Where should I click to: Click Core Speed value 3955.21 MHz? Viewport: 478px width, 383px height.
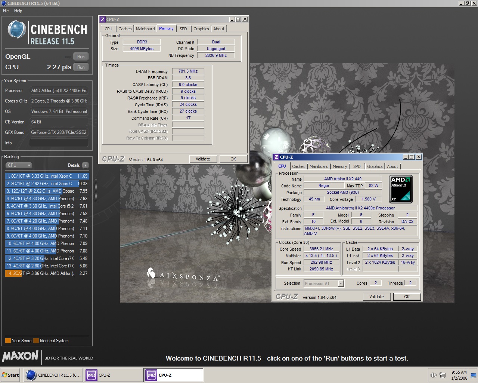pos(321,249)
